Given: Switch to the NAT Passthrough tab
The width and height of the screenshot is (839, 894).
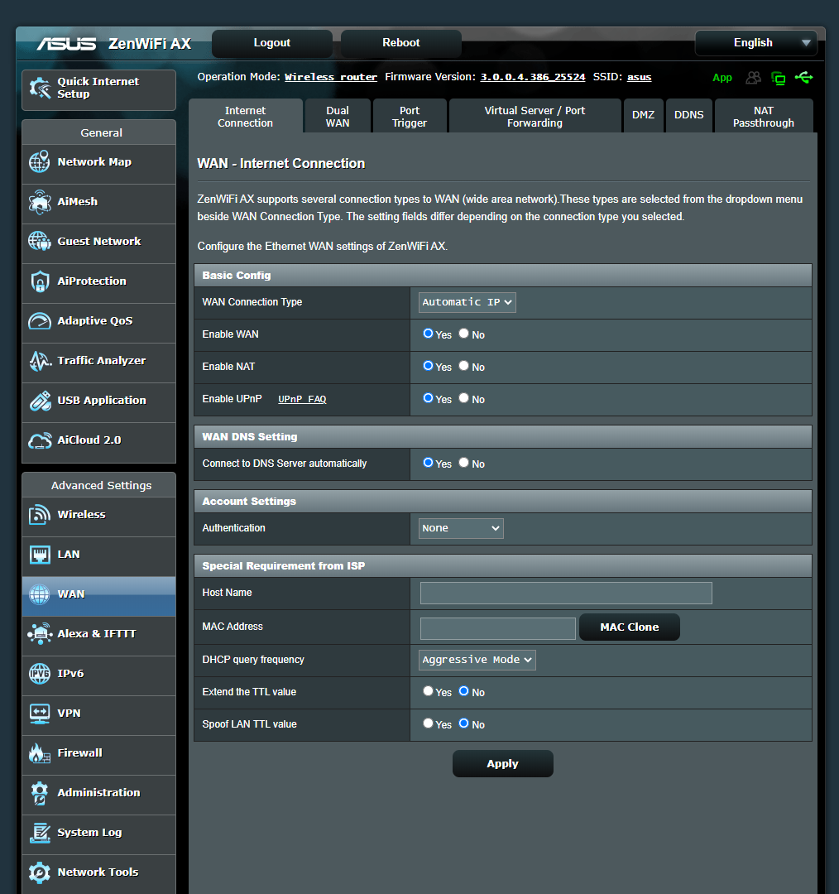Looking at the screenshot, I should point(764,117).
